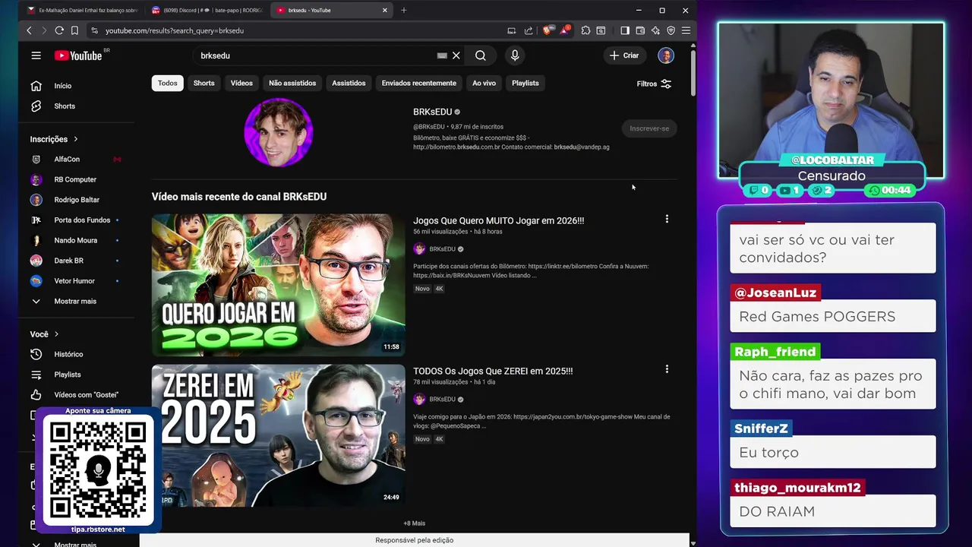The image size is (972, 547).
Task: Click the BRKsEDU avatar beside the 2026 video
Action: (419, 249)
